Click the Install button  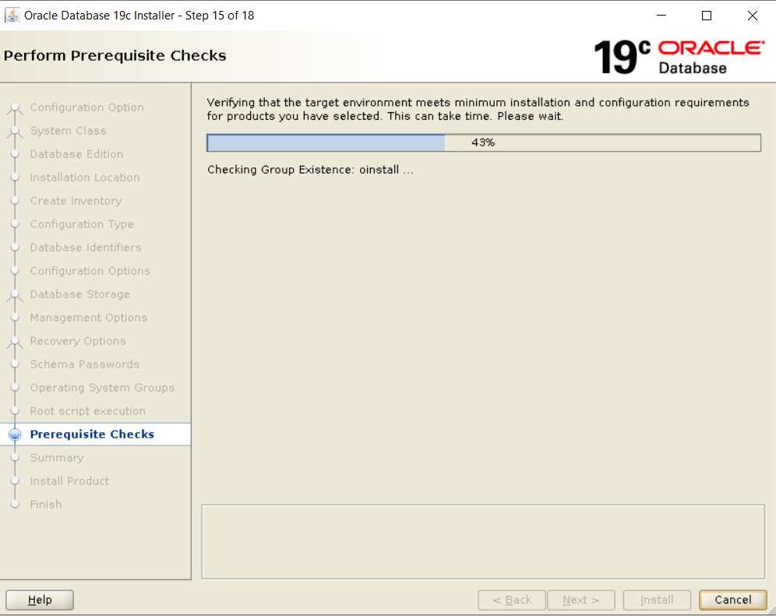point(657,600)
